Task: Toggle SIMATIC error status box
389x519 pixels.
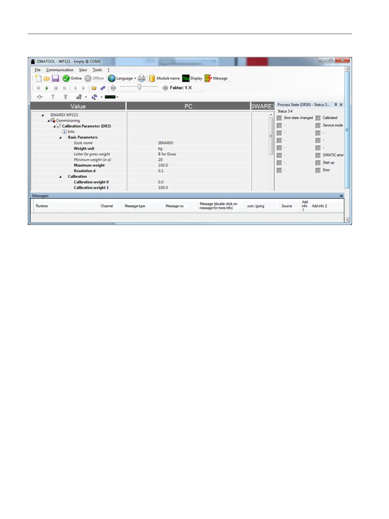Action: [318, 155]
